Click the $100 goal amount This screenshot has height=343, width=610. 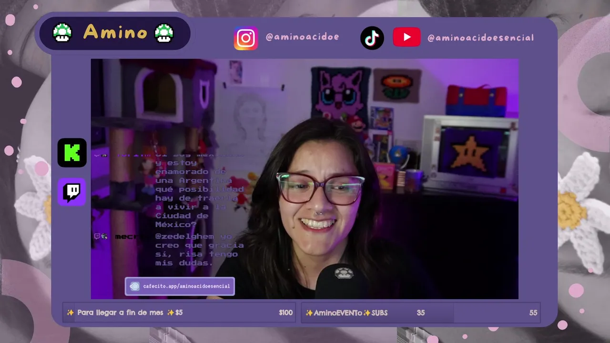pos(285,313)
